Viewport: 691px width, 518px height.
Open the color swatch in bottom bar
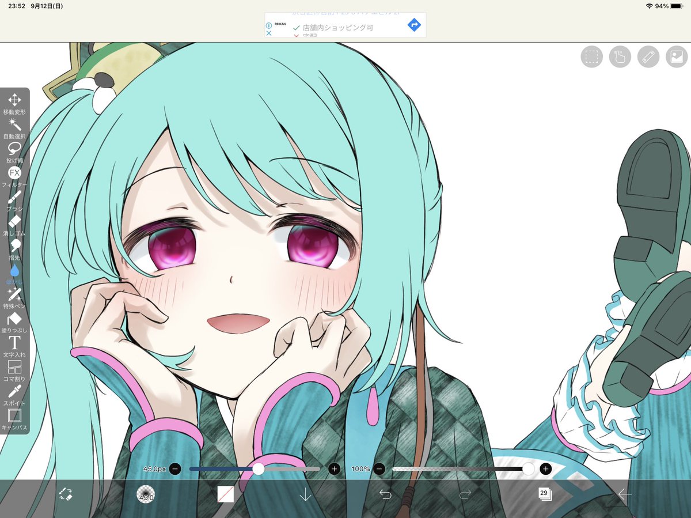tap(225, 494)
